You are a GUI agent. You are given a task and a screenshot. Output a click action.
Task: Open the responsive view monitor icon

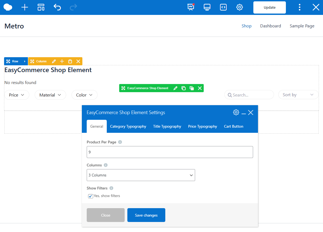207,7
